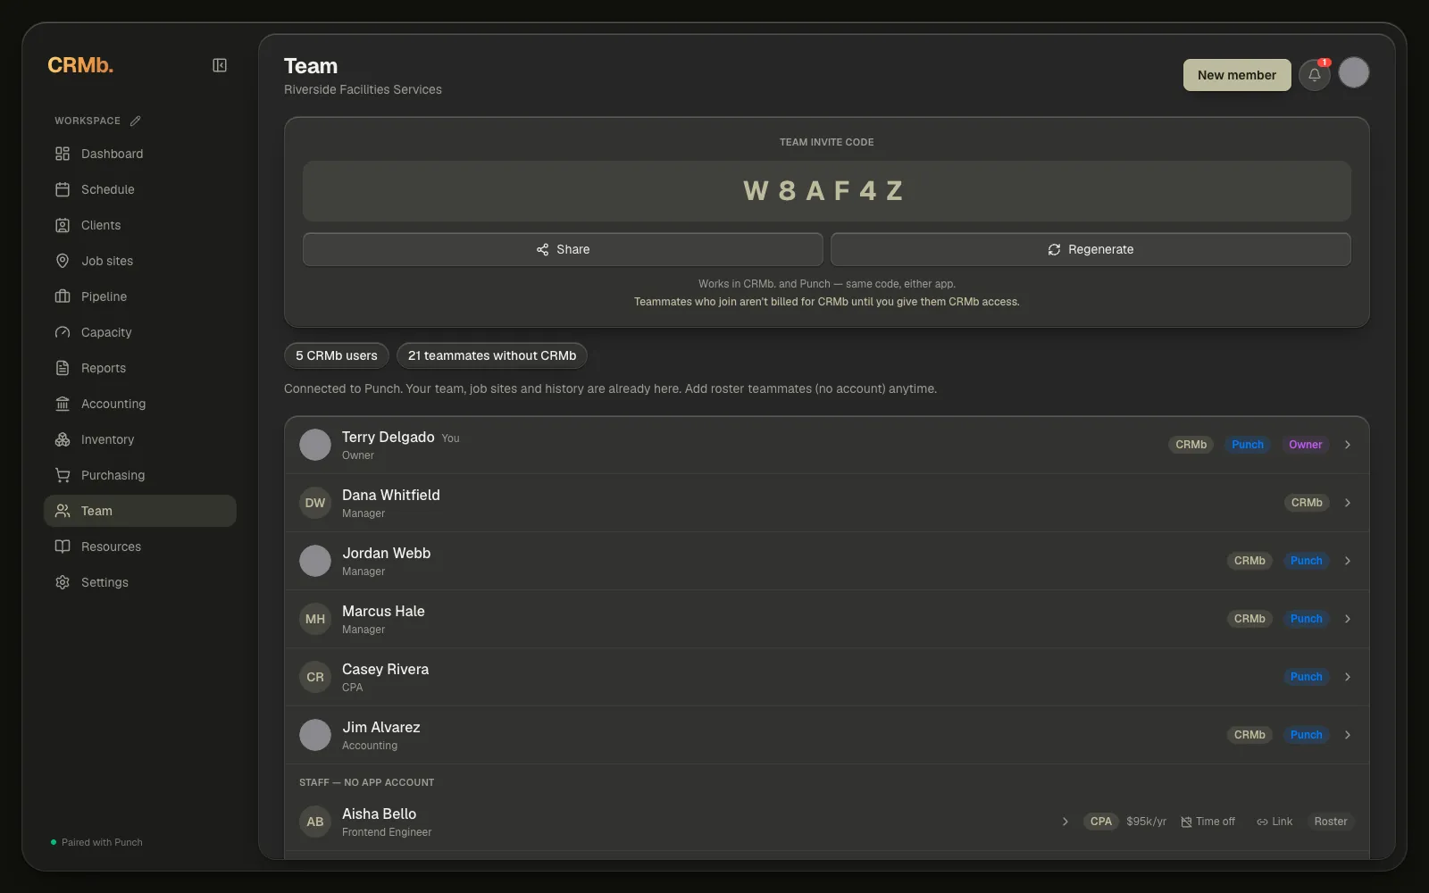Regenerate the team invite code

1091,249
